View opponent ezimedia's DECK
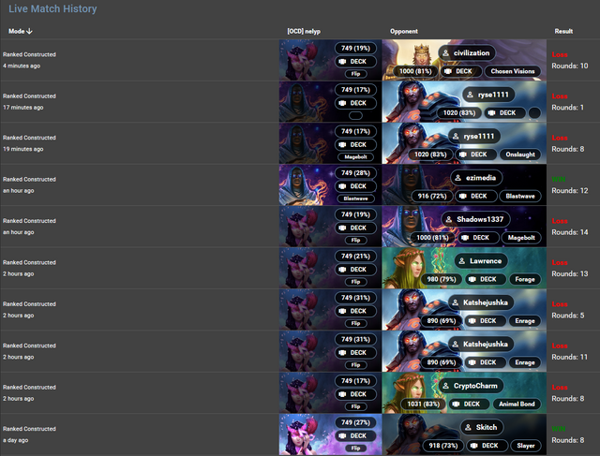 click(x=473, y=196)
